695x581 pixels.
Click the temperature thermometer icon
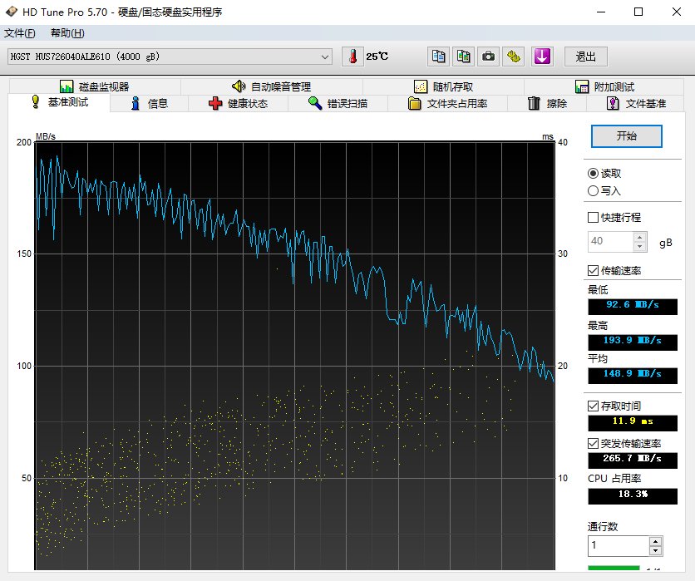(352, 57)
